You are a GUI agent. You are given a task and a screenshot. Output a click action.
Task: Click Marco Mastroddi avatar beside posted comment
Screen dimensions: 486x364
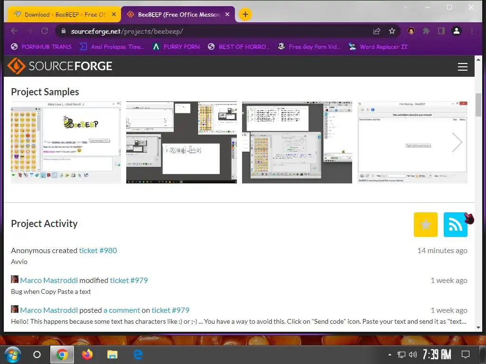15,309
